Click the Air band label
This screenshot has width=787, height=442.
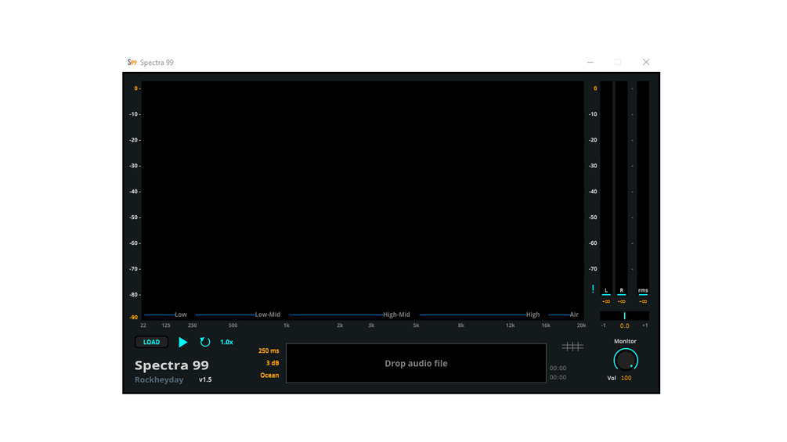574,314
